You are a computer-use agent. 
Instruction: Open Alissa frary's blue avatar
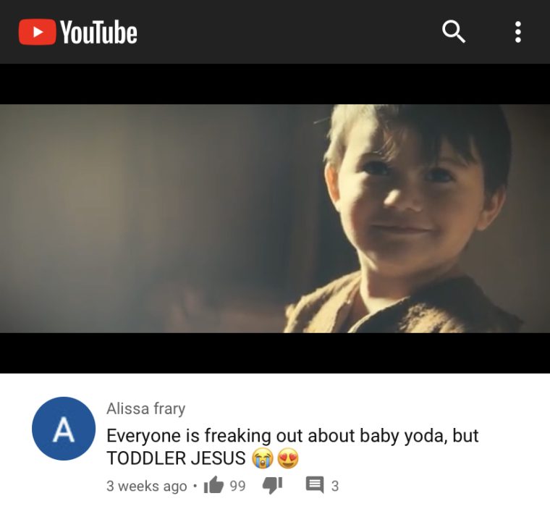[x=64, y=429]
